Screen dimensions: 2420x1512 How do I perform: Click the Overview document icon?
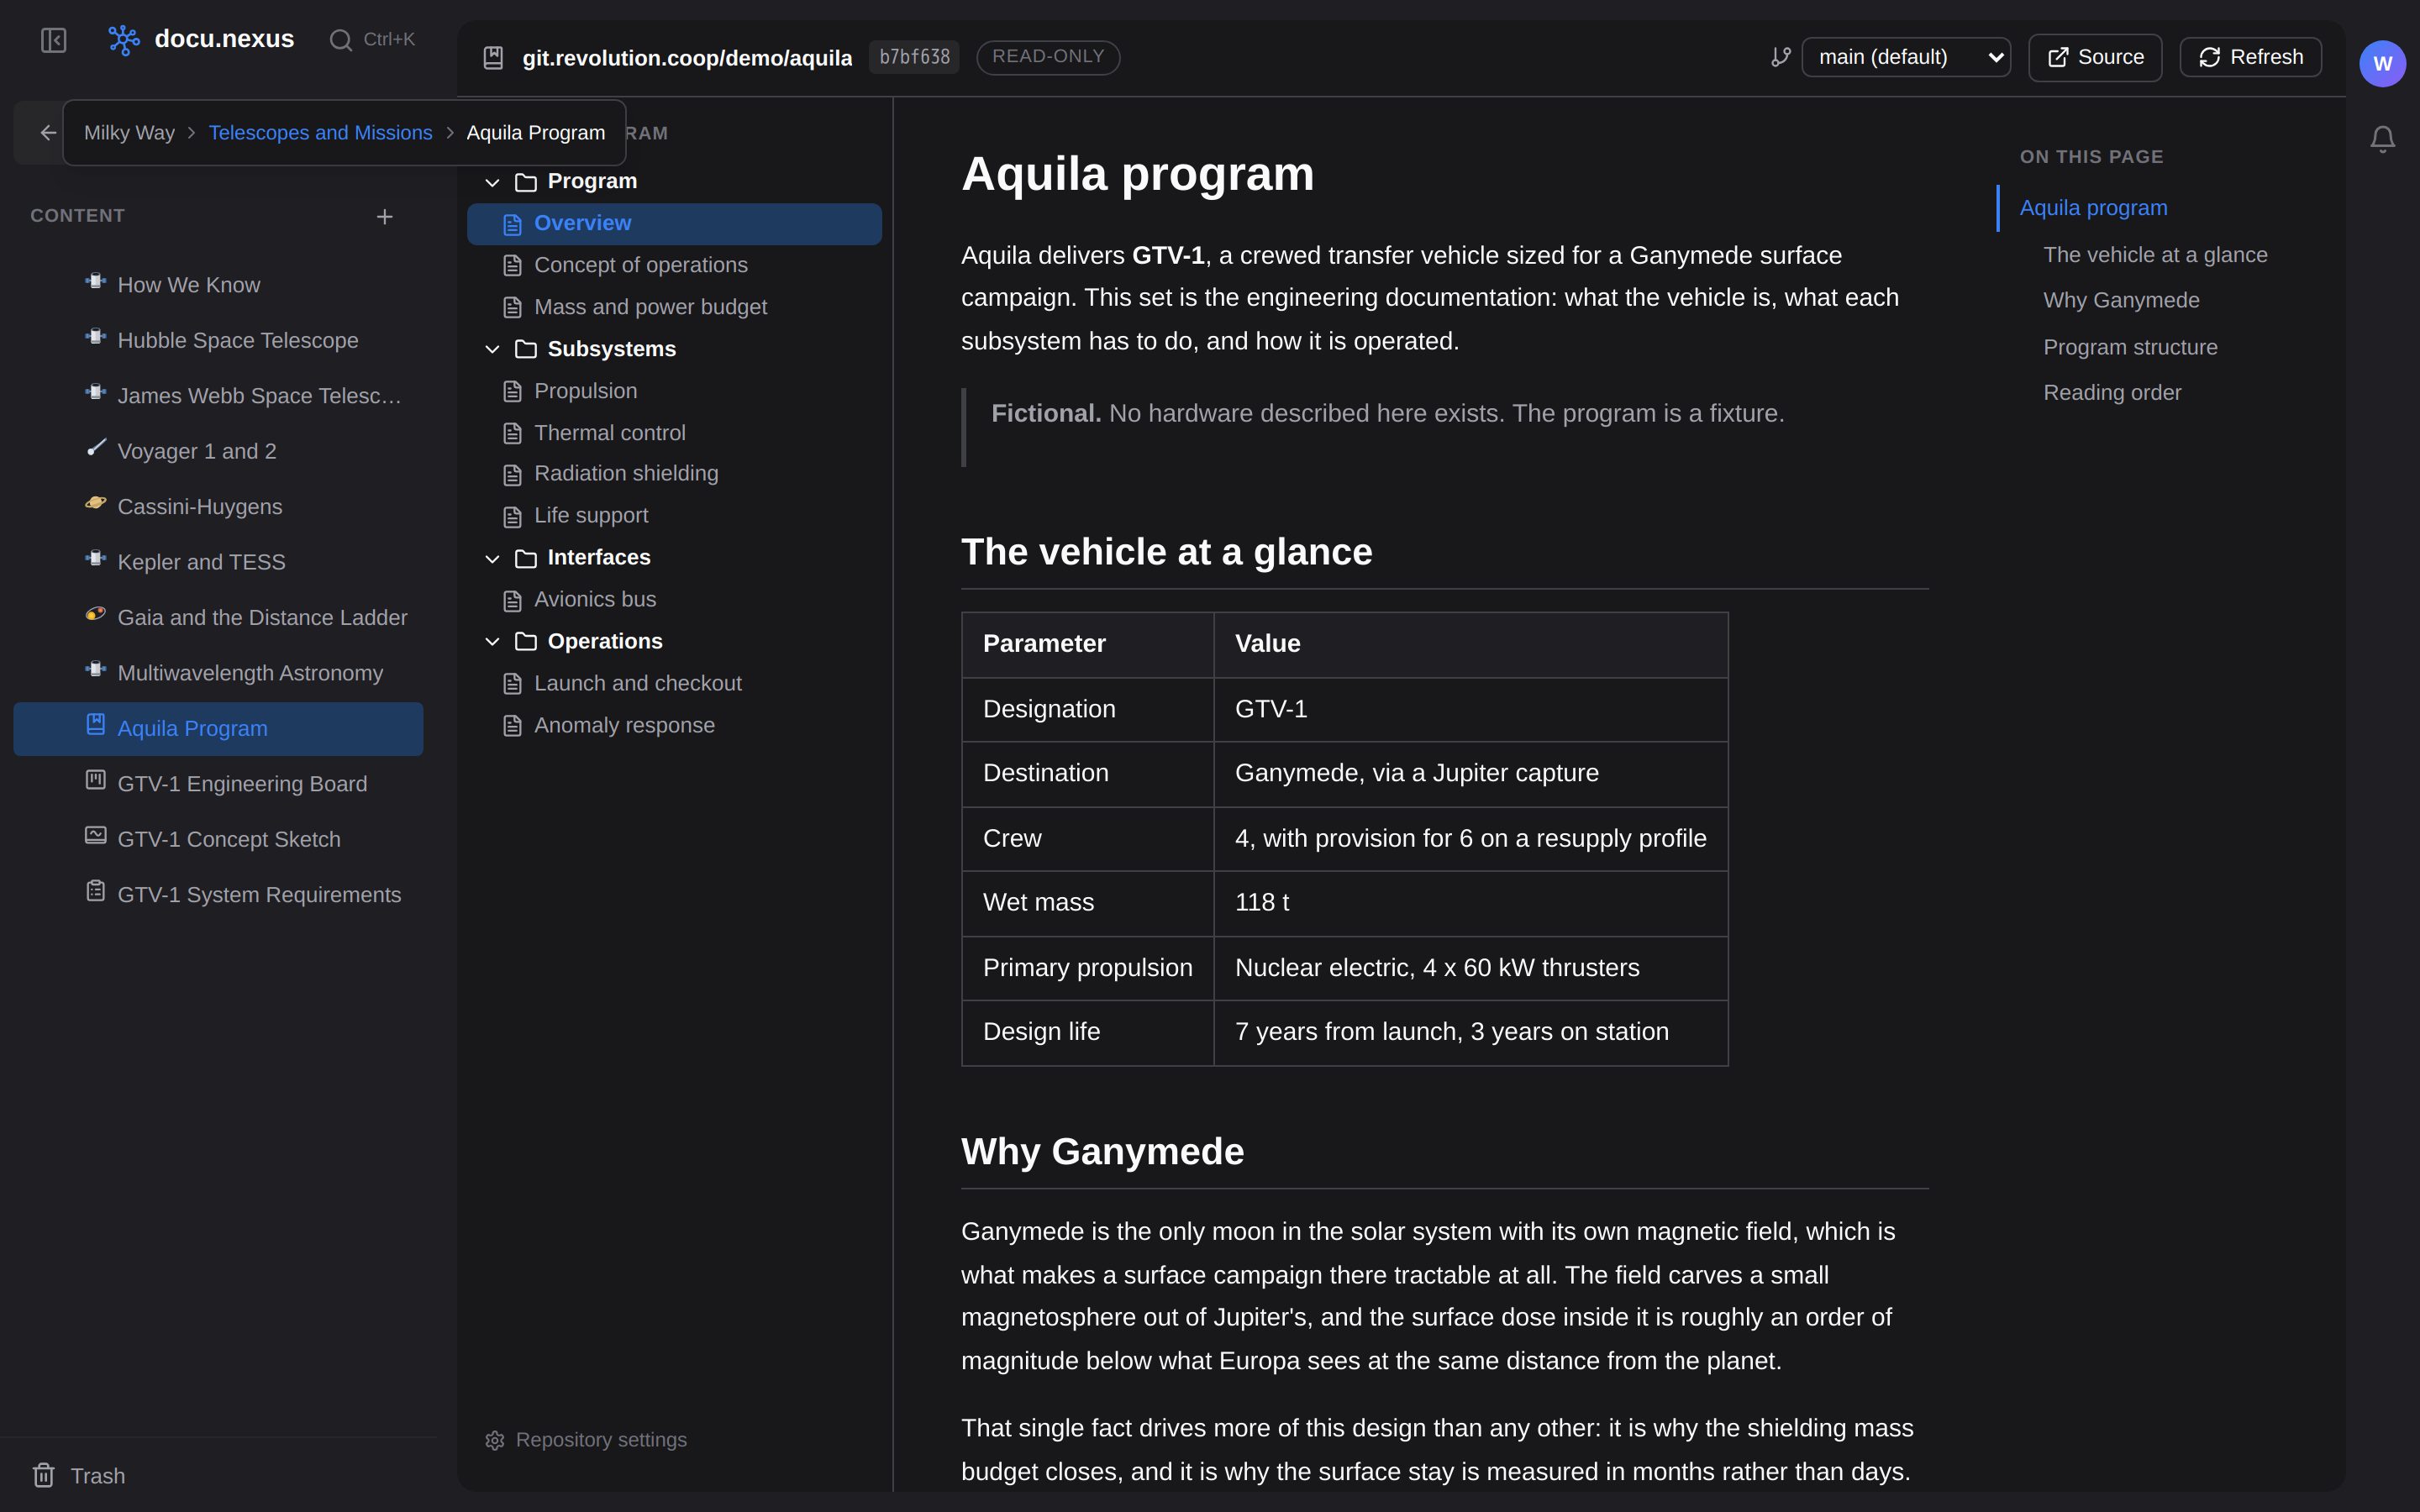pyautogui.click(x=513, y=224)
